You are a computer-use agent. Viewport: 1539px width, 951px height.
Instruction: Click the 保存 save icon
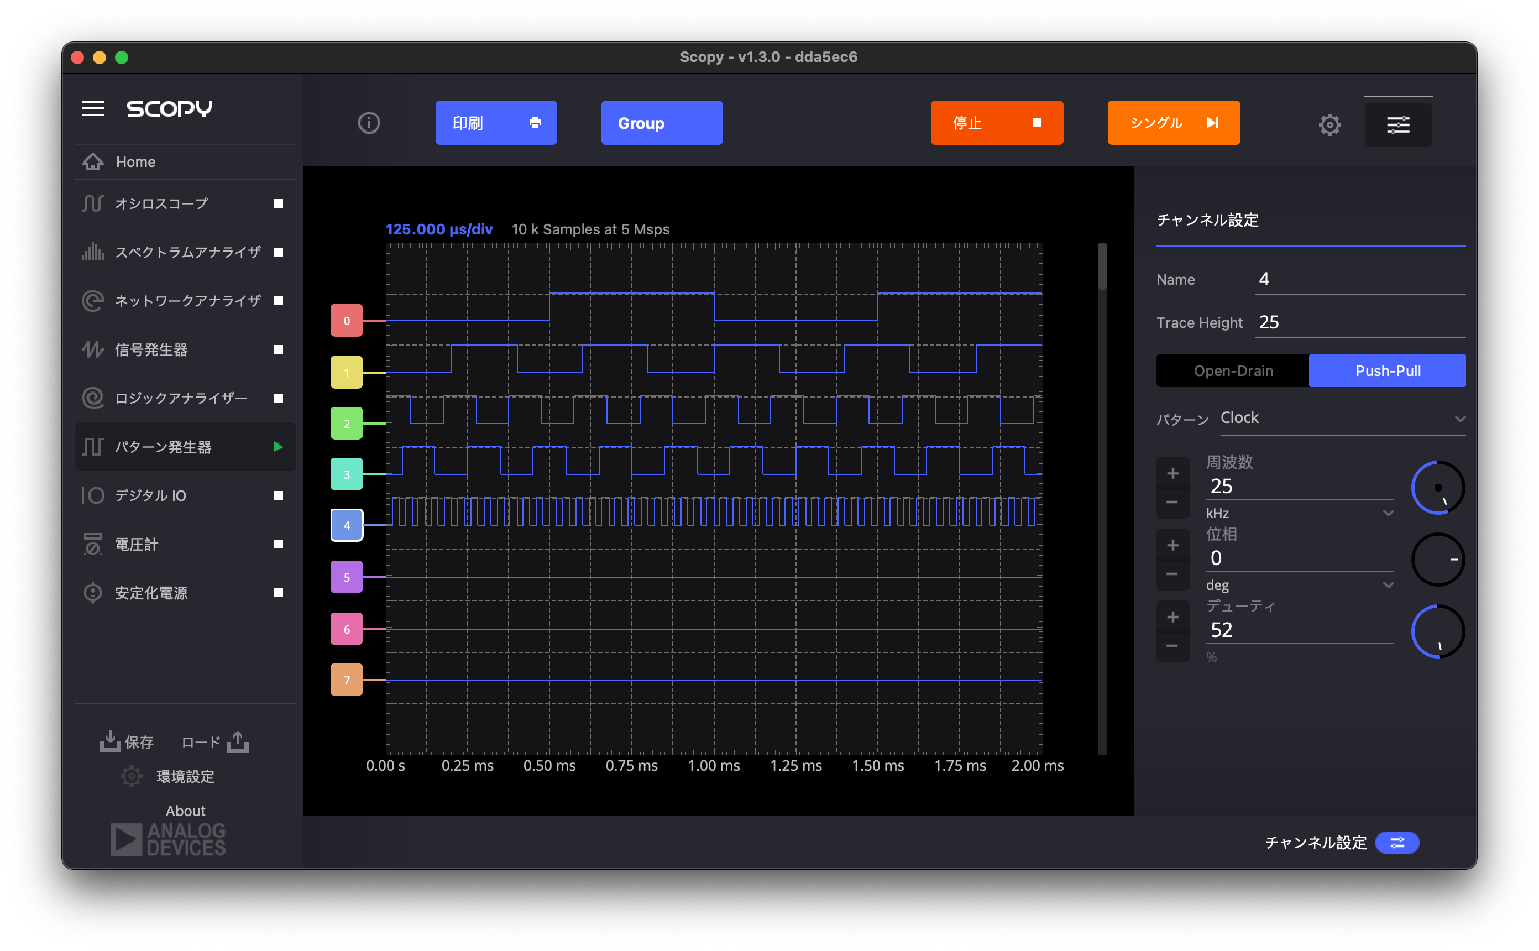[110, 741]
